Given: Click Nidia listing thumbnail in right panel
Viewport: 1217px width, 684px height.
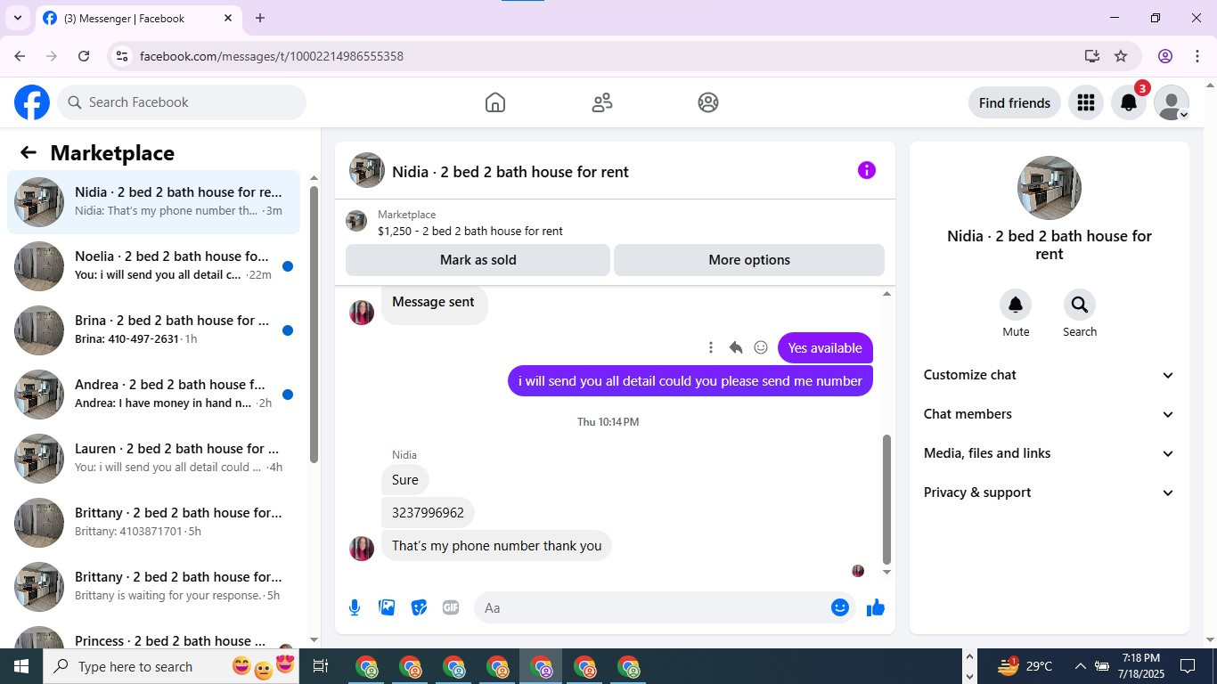Looking at the screenshot, I should 1050,188.
